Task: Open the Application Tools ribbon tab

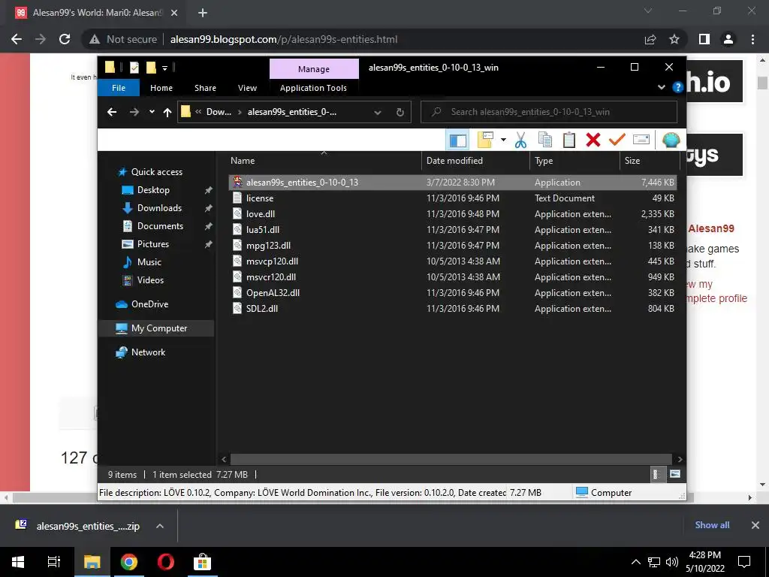Action: point(313,88)
